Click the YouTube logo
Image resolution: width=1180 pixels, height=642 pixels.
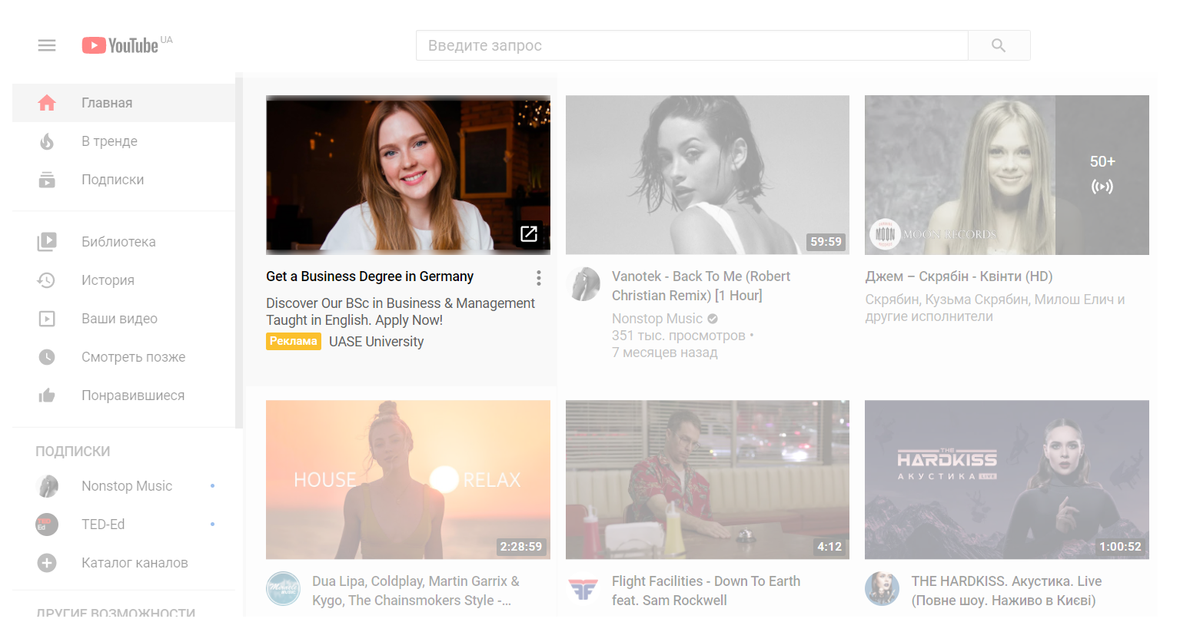[x=121, y=45]
